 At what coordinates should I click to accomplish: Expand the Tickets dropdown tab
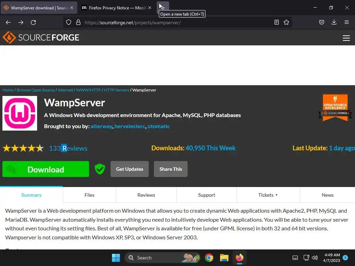click(268, 195)
